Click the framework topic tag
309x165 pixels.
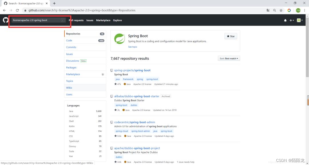click(x=128, y=79)
